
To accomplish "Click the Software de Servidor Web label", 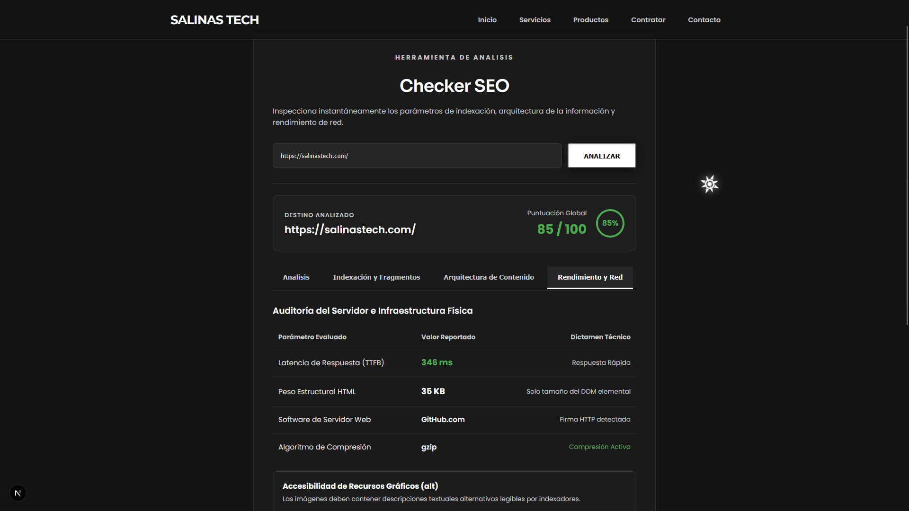I will coord(324,420).
